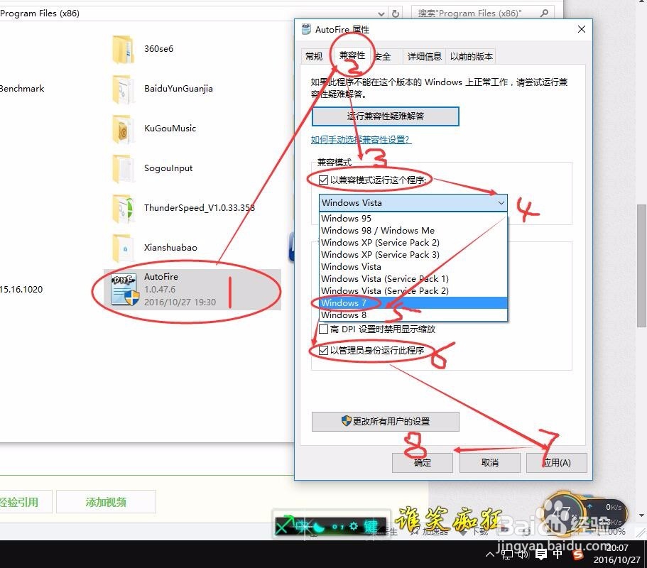Click the browser vertical scrollbar thumb
This screenshot has width=647, height=568.
coord(642,266)
